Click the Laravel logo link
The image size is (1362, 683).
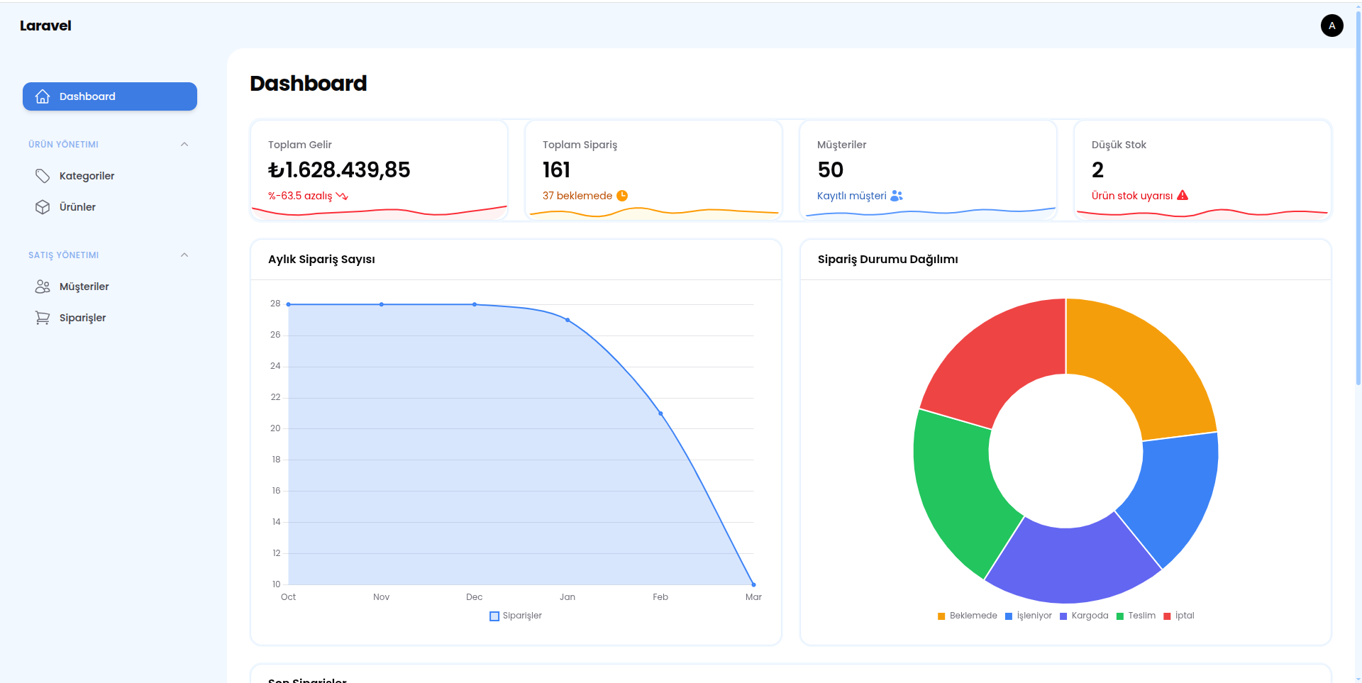pyautogui.click(x=45, y=26)
